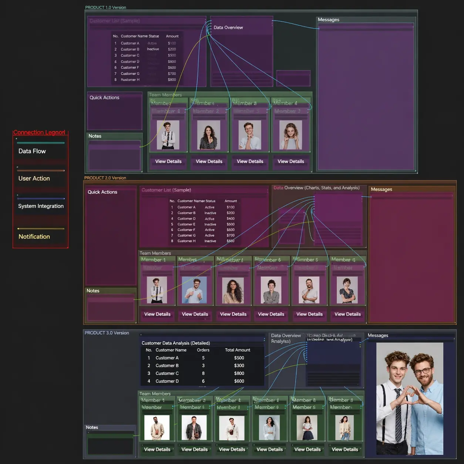
Task: Click Customer Data Analysis (Detailed) heading
Action: click(176, 343)
